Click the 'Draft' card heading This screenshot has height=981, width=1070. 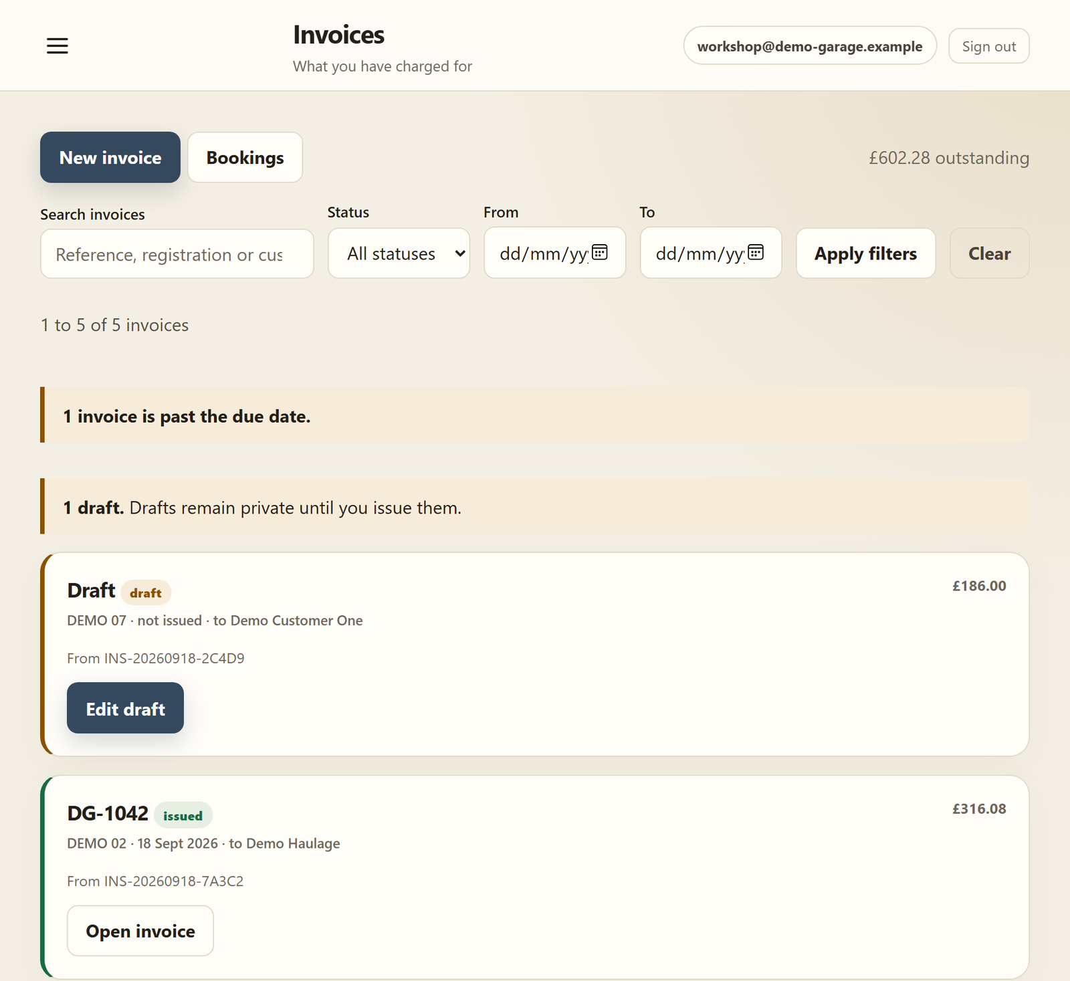(x=91, y=590)
